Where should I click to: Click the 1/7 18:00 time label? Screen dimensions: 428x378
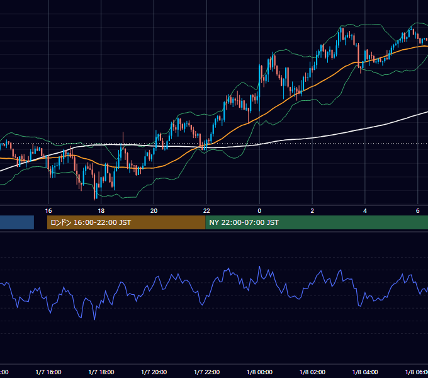pyautogui.click(x=101, y=372)
